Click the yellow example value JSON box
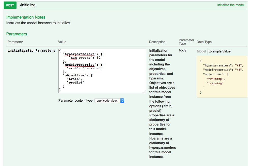The width and height of the screenshot is (253, 166). pyautogui.click(x=222, y=77)
